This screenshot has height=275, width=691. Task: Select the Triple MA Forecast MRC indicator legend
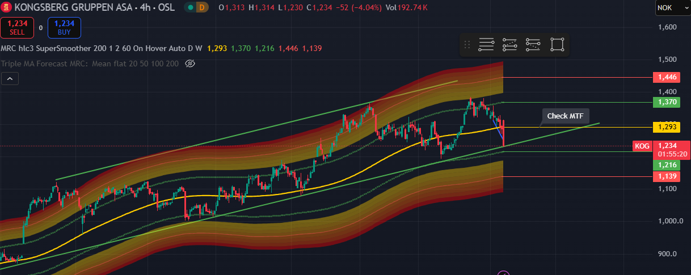90,64
